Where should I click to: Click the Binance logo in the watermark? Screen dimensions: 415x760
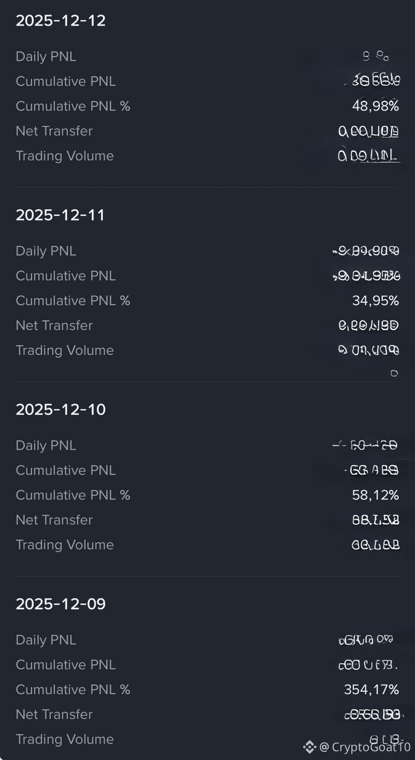pyautogui.click(x=309, y=747)
